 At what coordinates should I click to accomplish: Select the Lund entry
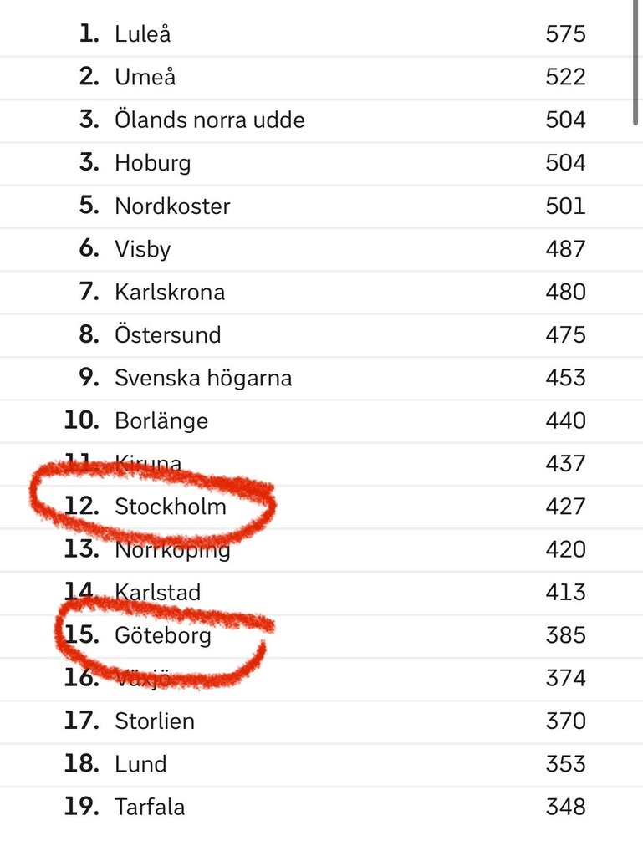pos(321,764)
